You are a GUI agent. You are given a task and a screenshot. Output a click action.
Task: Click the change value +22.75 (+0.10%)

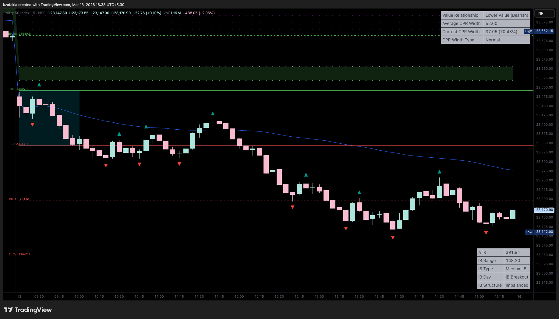(147, 13)
